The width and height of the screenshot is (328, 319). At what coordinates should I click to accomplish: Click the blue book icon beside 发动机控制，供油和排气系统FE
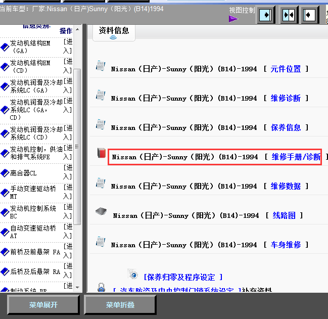[x=5, y=153]
